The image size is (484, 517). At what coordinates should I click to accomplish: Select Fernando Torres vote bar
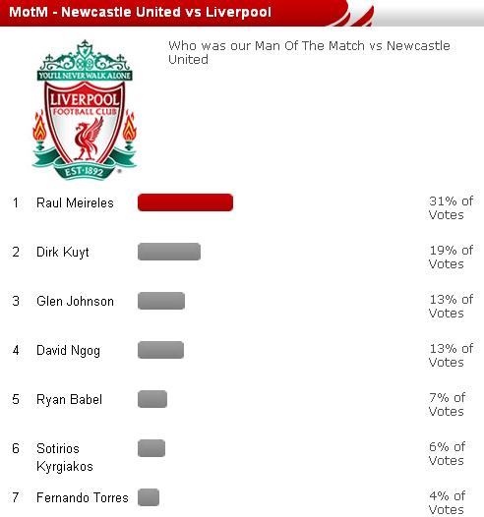pyautogui.click(x=149, y=497)
